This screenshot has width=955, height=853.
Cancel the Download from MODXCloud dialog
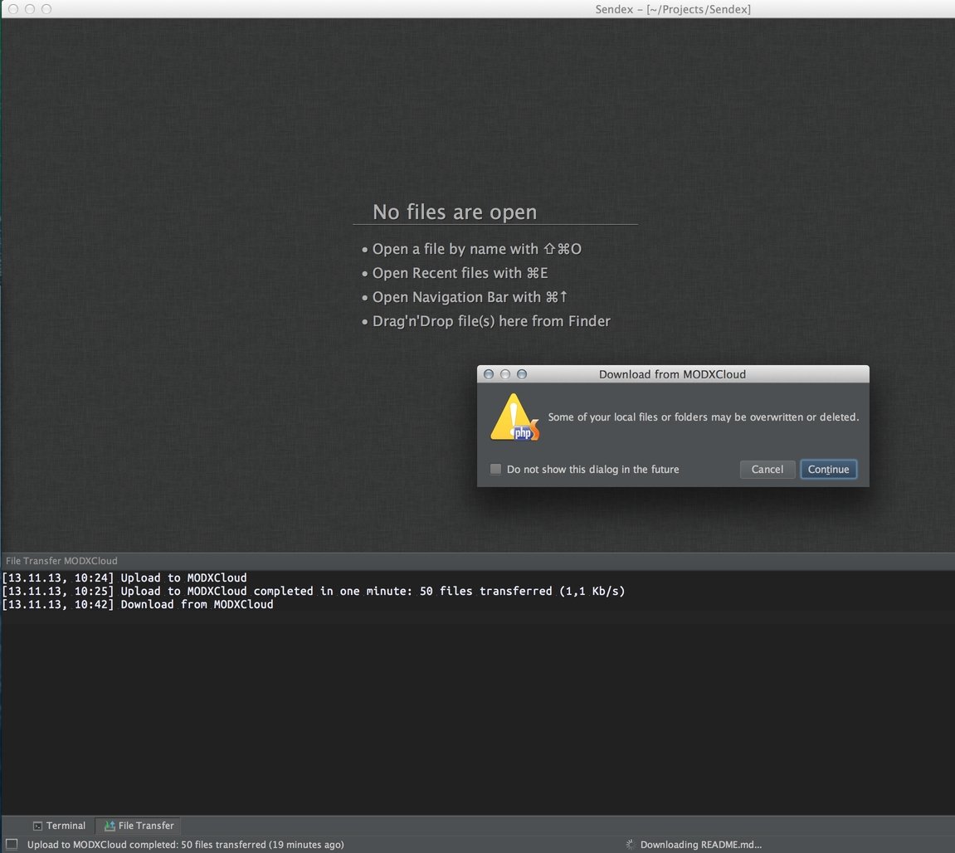tap(767, 470)
